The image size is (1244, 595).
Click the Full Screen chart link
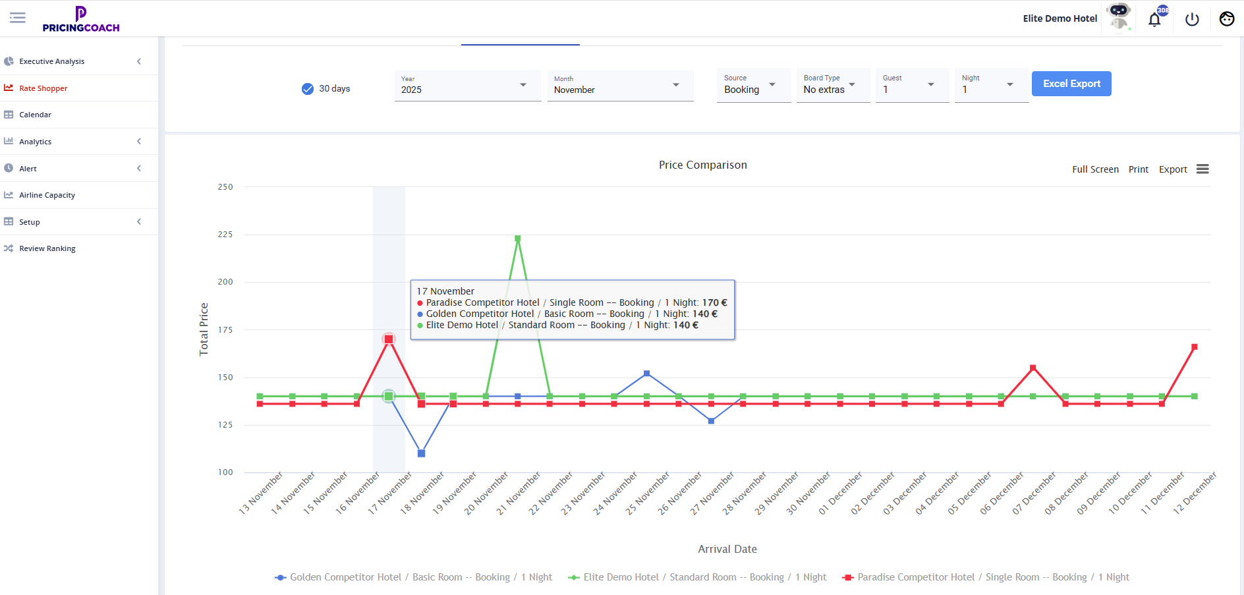(x=1095, y=169)
